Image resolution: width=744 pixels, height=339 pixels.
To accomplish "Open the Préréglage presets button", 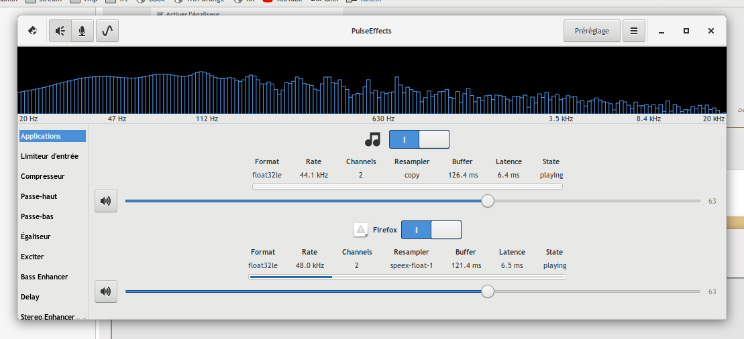I will point(592,31).
